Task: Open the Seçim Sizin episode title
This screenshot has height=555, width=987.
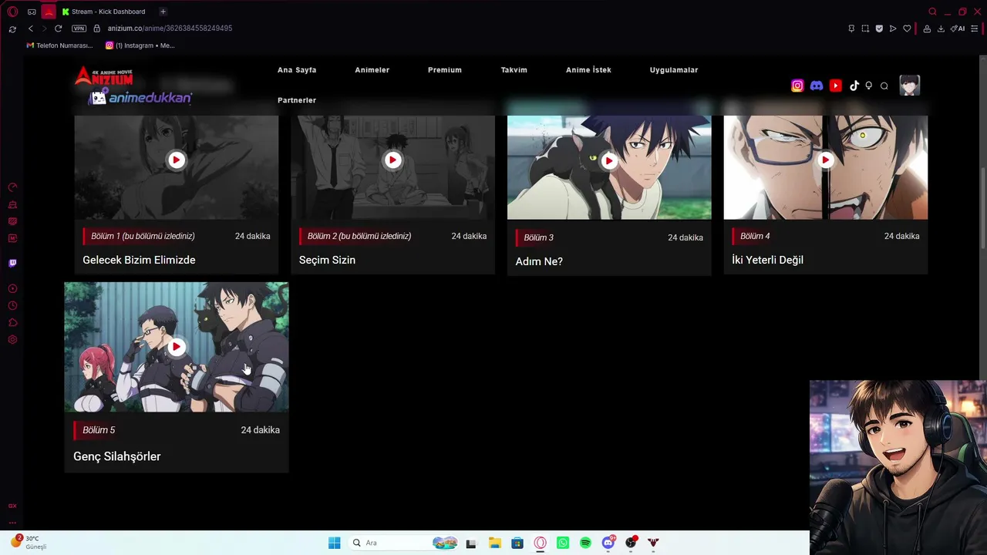Action: [x=327, y=260]
